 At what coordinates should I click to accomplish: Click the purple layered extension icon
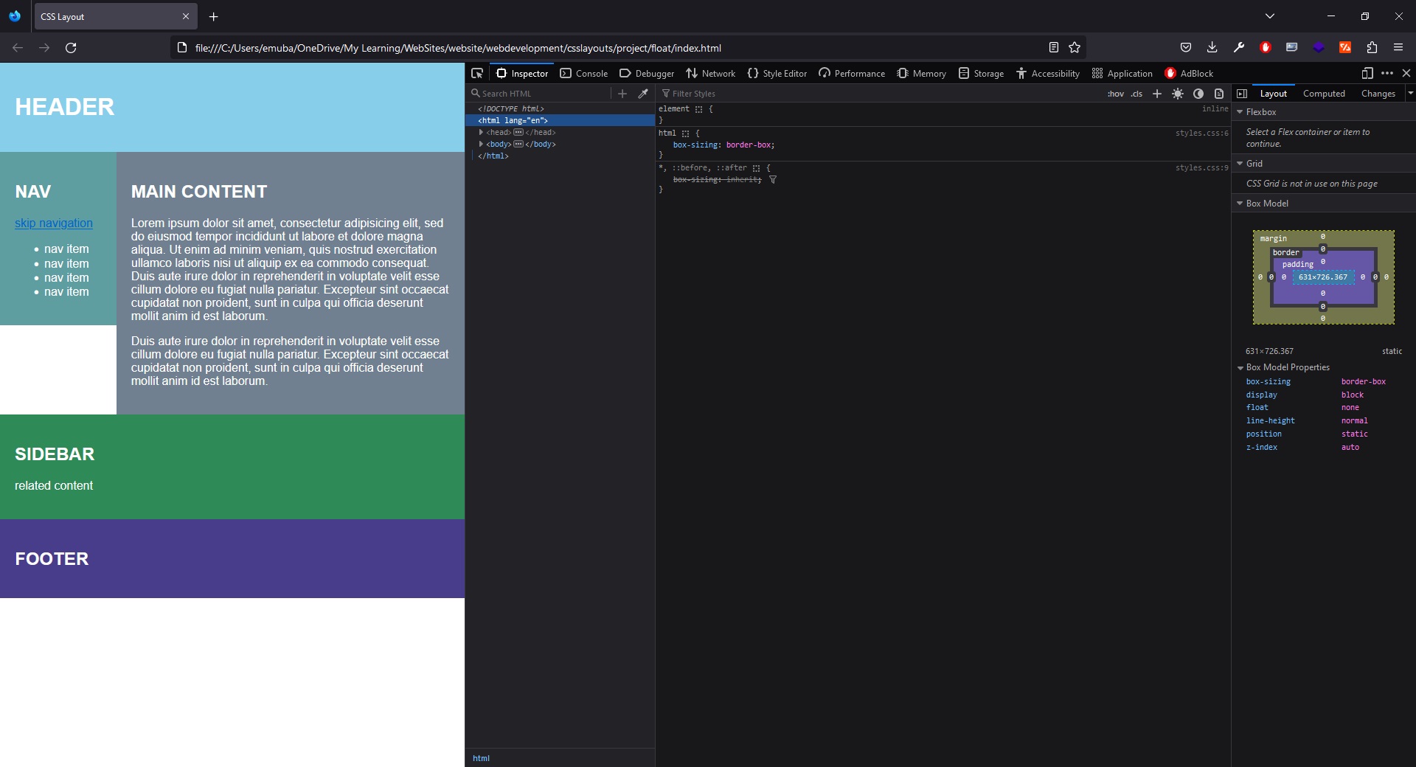click(x=1319, y=47)
